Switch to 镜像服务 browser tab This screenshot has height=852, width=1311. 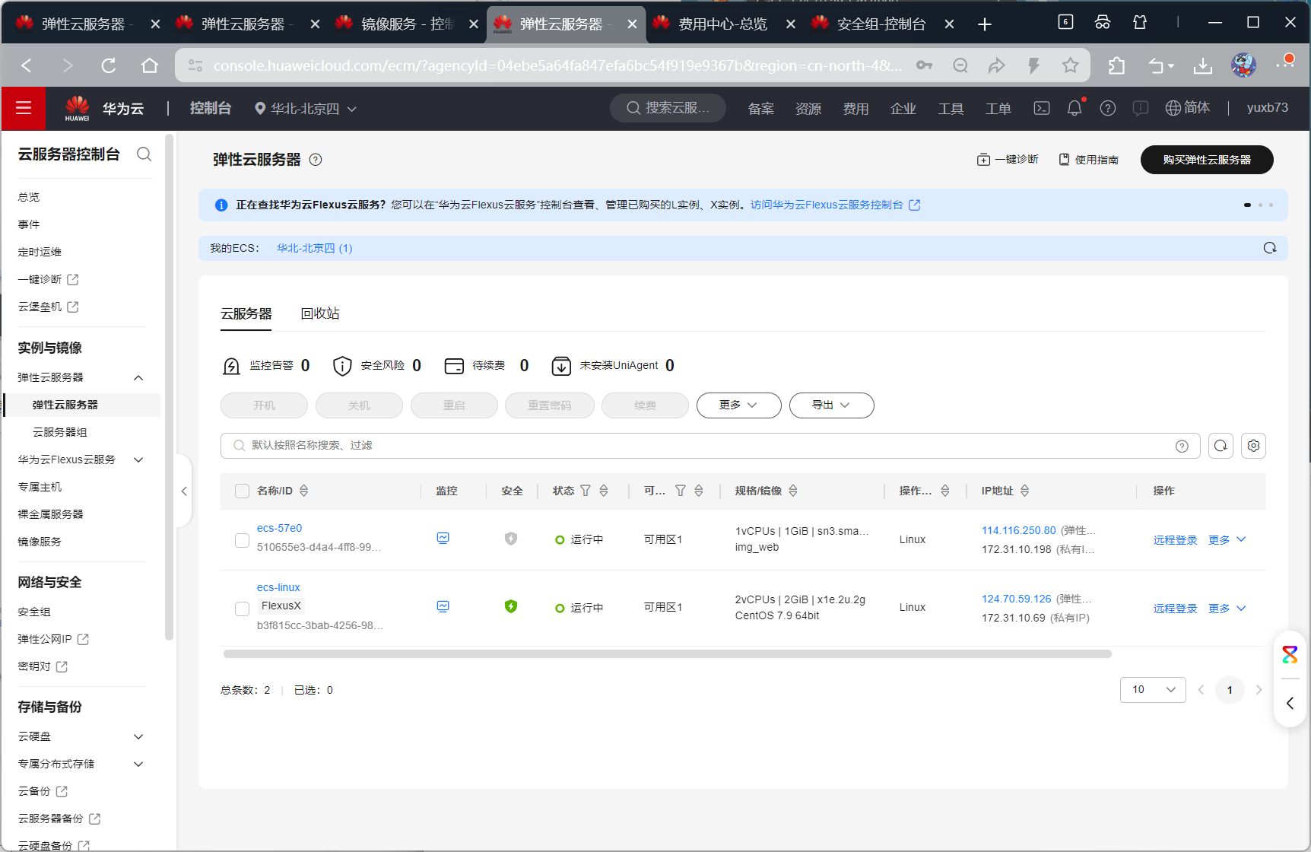[407, 24]
